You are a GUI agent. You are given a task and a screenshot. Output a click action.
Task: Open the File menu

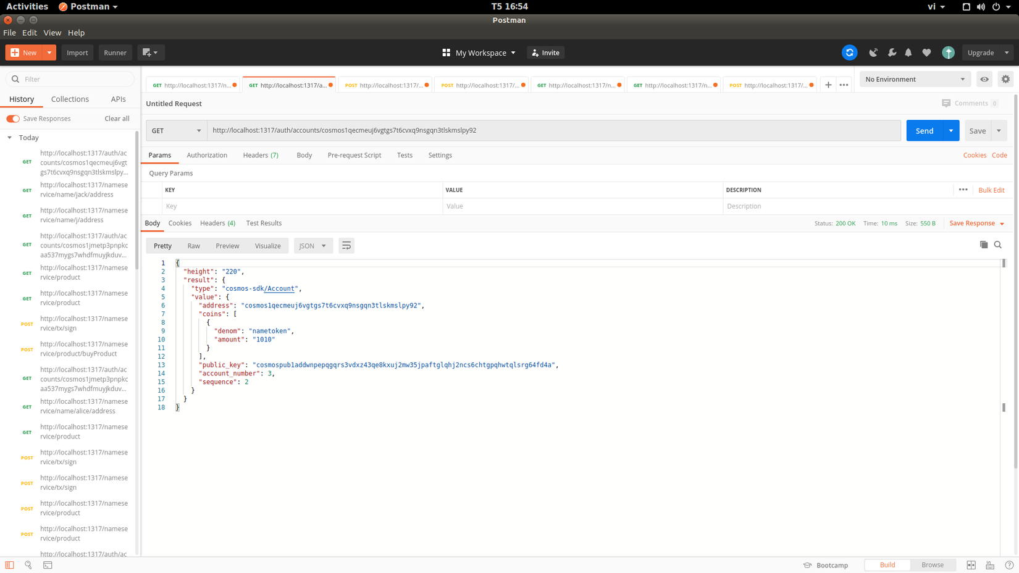[9, 33]
